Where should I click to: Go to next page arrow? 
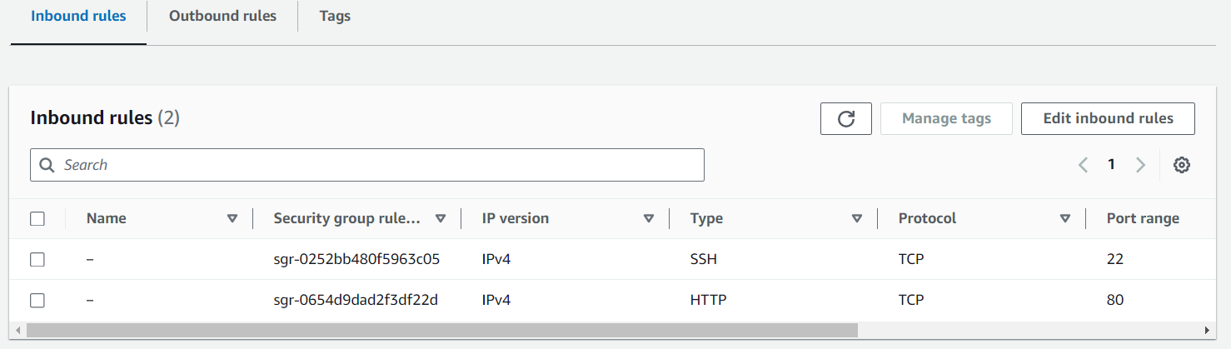[x=1140, y=165]
